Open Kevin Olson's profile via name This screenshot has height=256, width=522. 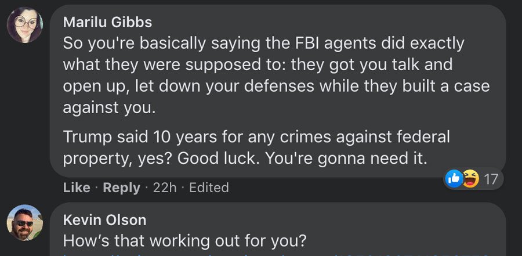(104, 220)
